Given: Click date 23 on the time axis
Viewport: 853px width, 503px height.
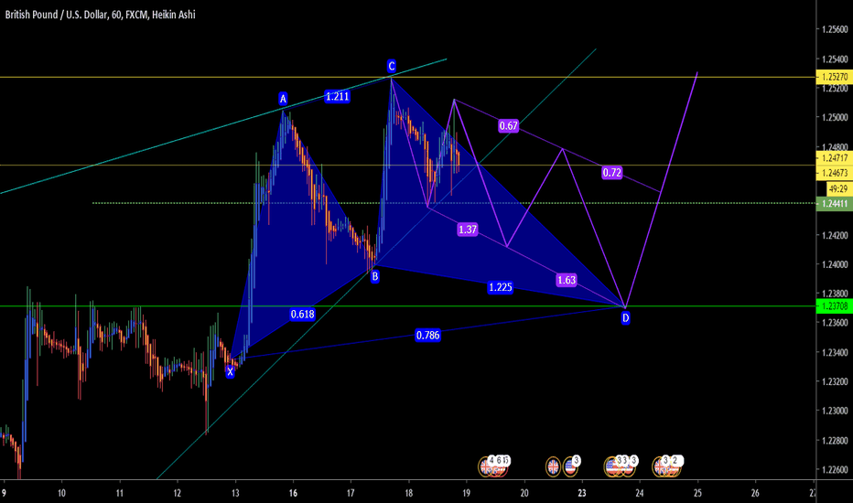Looking at the screenshot, I should (582, 493).
